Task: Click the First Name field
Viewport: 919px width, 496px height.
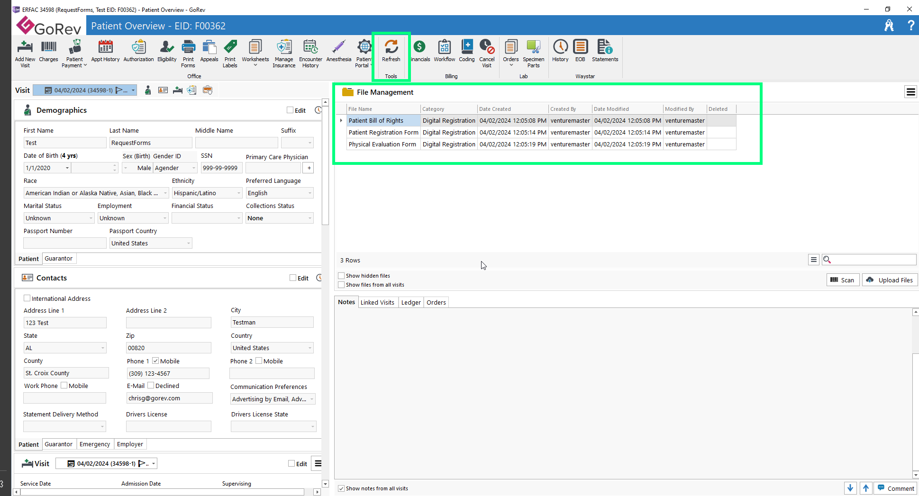Action: (65, 143)
